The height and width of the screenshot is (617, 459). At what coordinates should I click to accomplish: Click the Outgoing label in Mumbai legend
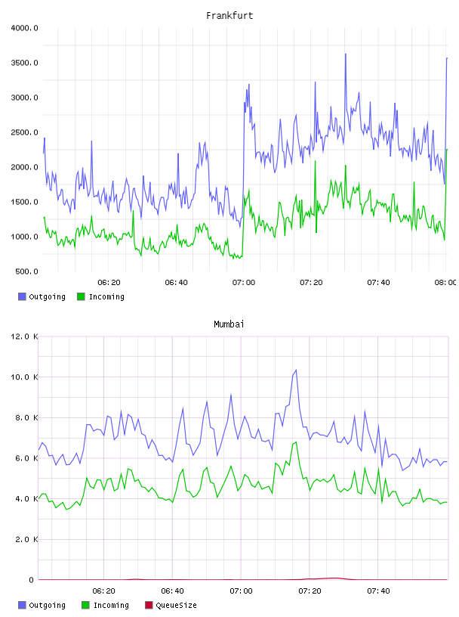tap(47, 605)
